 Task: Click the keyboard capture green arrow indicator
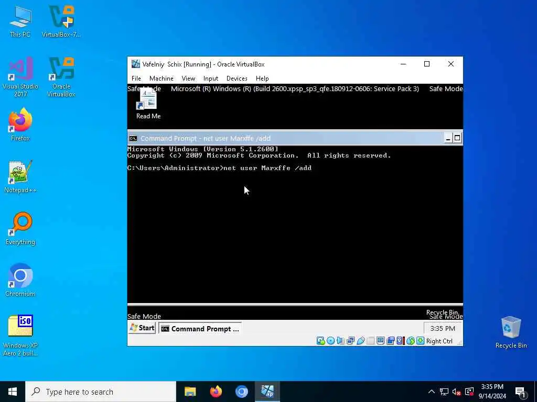pos(420,341)
